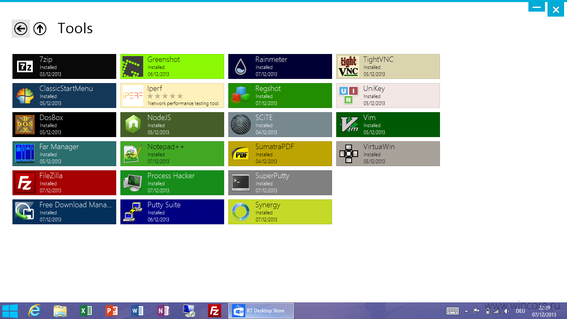Launch PowerPoint from taskbar
The image size is (567, 319).
(112, 311)
